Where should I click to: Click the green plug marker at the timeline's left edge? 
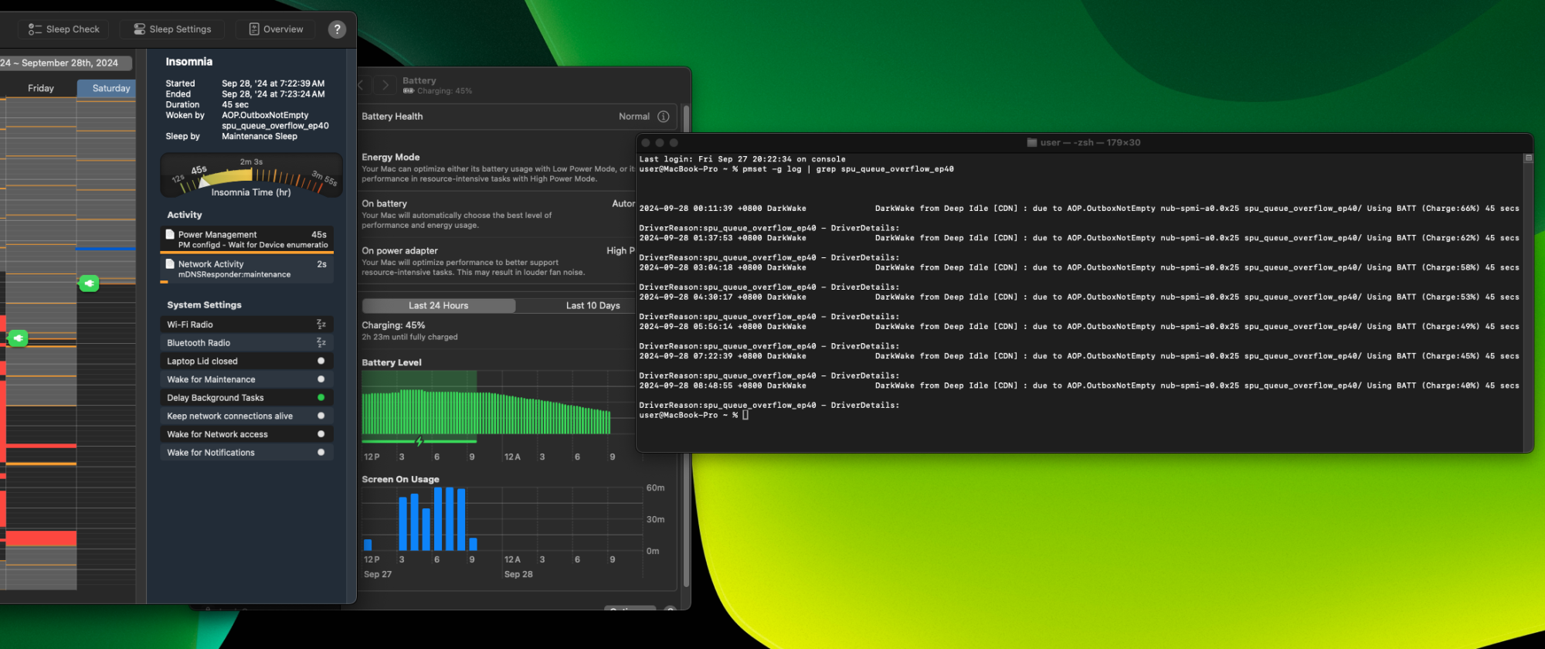18,338
